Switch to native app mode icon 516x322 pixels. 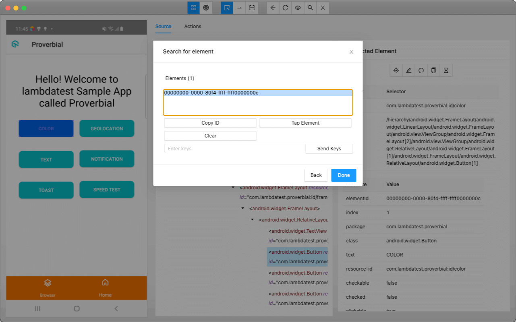(x=194, y=8)
